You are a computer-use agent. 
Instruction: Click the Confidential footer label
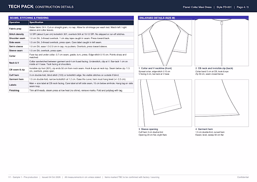243,177
